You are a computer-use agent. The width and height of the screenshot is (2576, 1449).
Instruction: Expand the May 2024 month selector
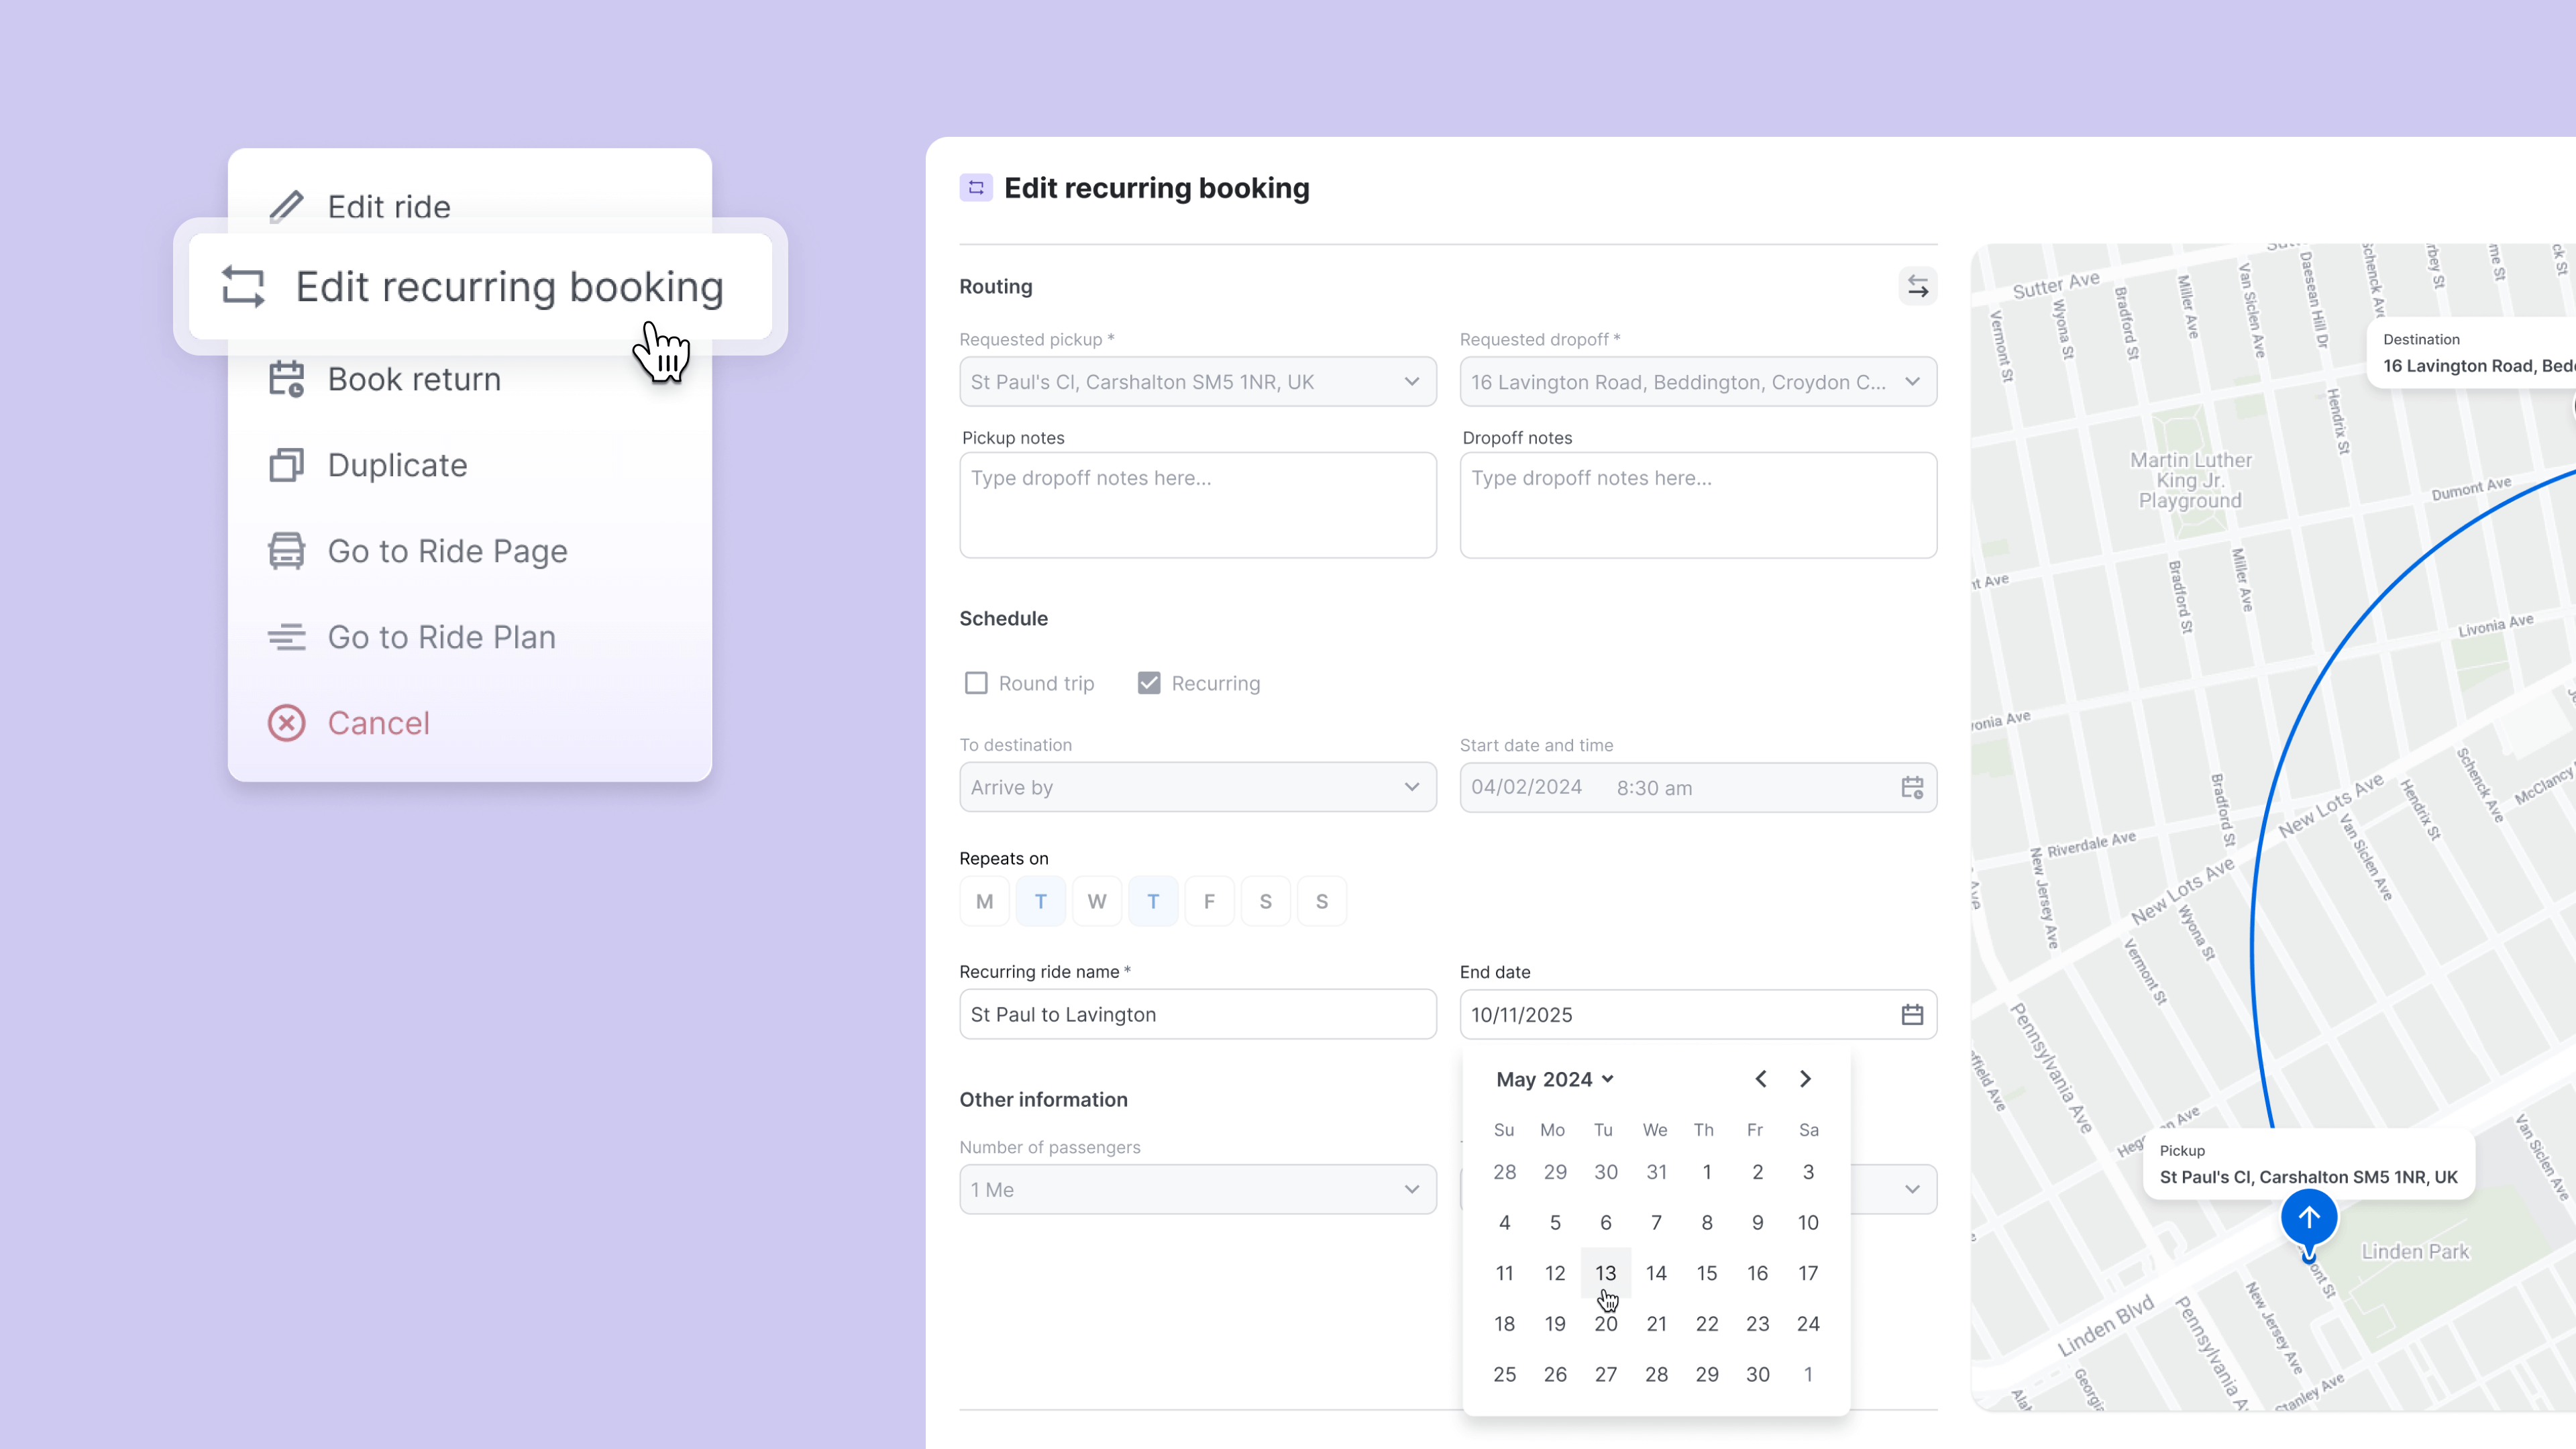[x=1555, y=1079]
